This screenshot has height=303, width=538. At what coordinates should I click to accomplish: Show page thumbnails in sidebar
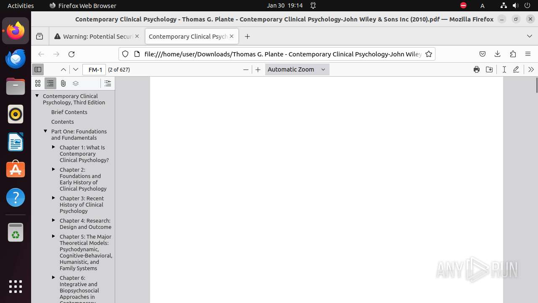[38, 83]
